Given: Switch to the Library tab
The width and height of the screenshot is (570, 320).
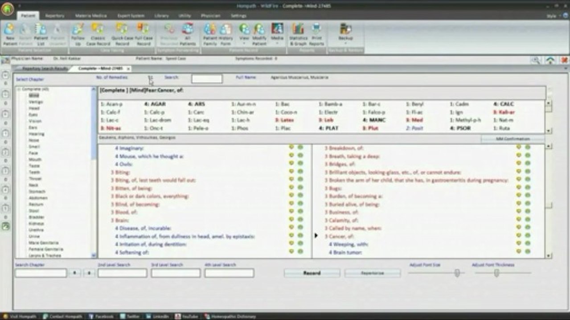Looking at the screenshot, I should click(161, 16).
